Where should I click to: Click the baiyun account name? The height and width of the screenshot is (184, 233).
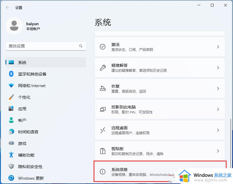pyautogui.click(x=32, y=24)
